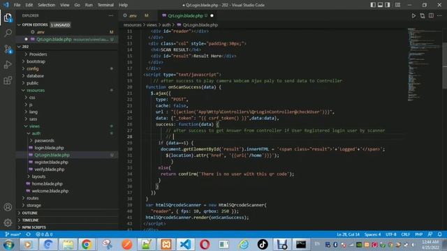The image size is (447, 251).
Task: Click the Google Chrome taskbar icon
Action: point(87,244)
